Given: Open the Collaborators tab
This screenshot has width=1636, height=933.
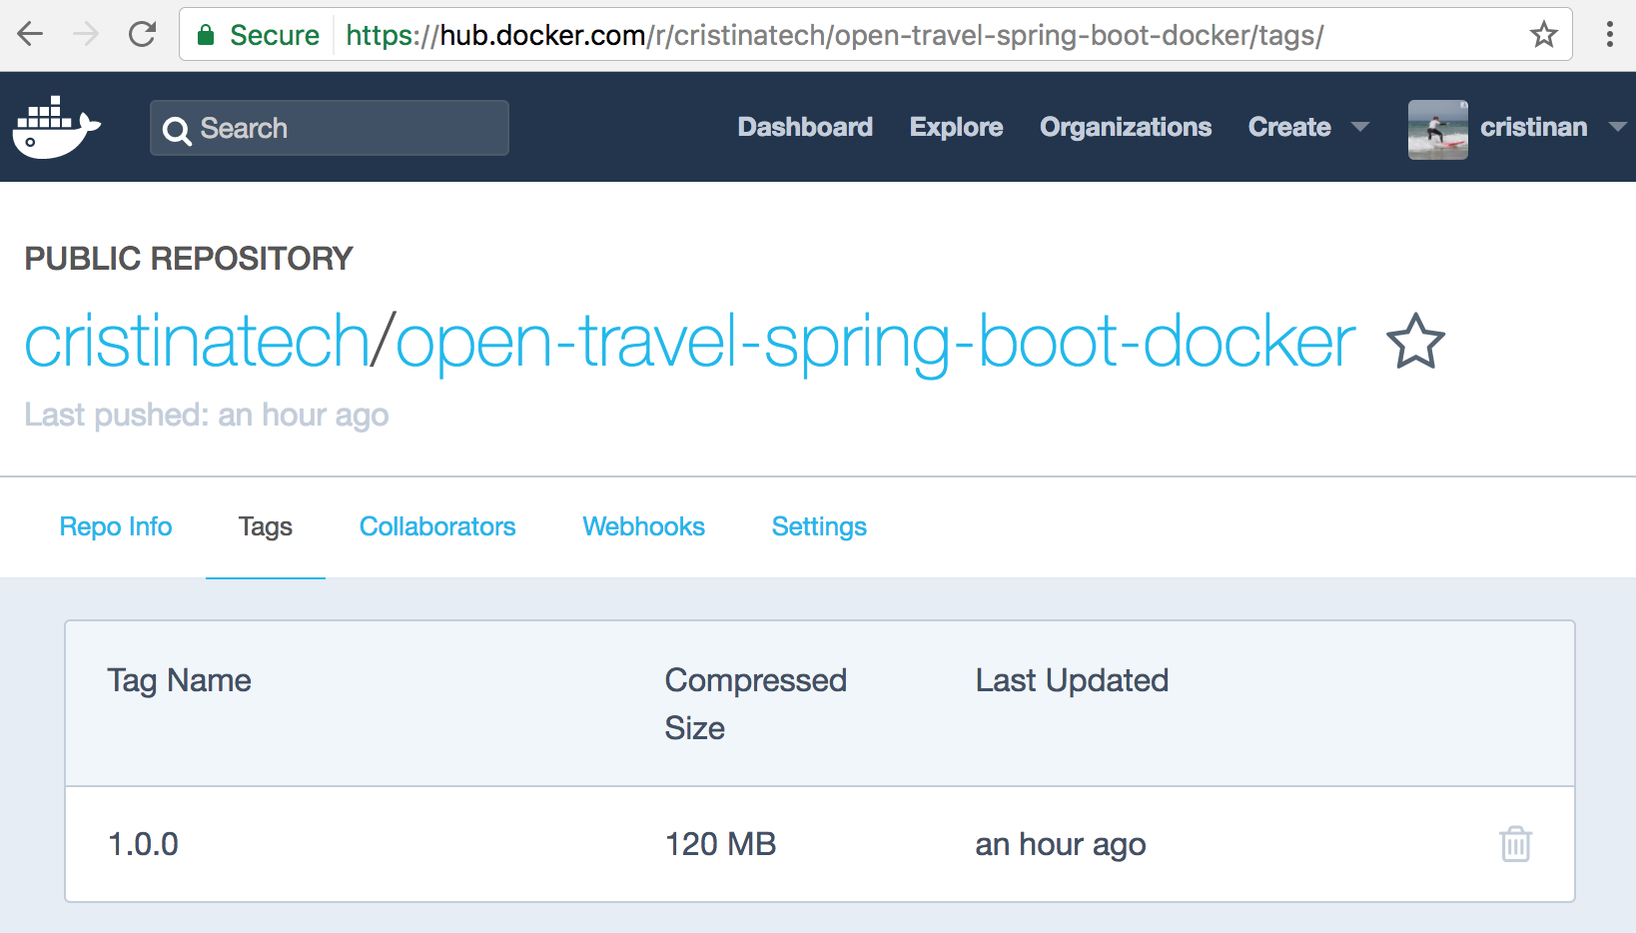Looking at the screenshot, I should [437, 526].
